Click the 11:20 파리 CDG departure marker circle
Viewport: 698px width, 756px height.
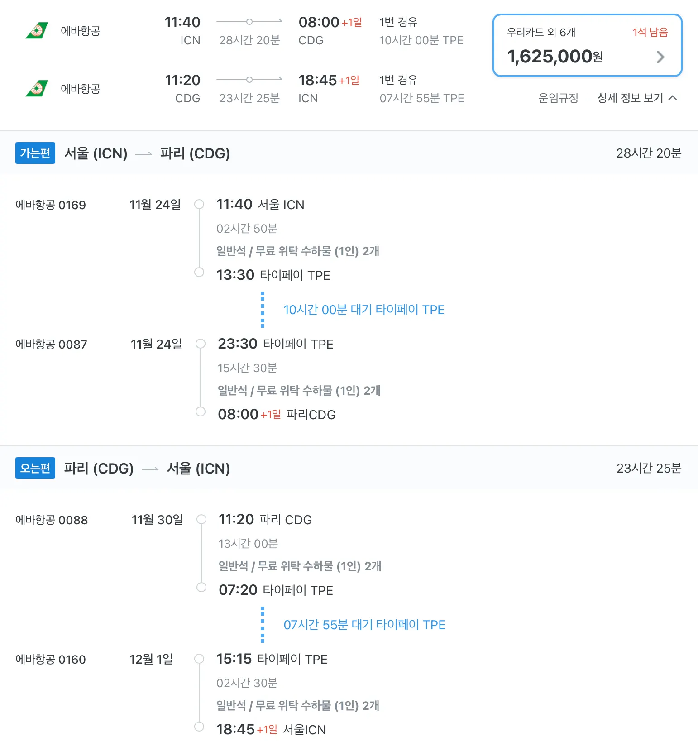tap(201, 519)
